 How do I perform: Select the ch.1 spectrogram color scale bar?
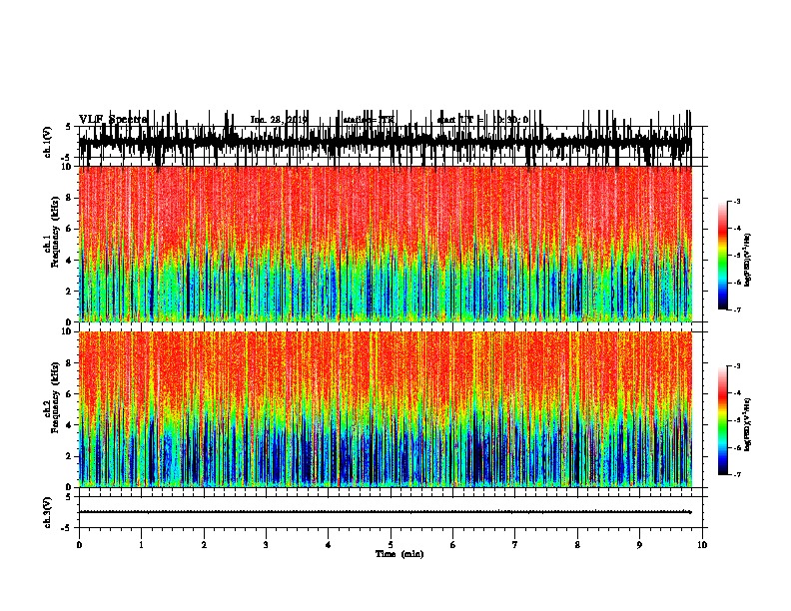[x=723, y=255]
